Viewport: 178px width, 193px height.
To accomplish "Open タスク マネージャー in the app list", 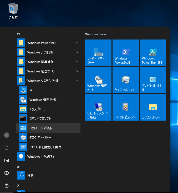I will click(x=48, y=138).
